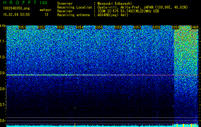Click the "0352" time marker
Screen dimensions: 201x127
click(x=41, y=27)
